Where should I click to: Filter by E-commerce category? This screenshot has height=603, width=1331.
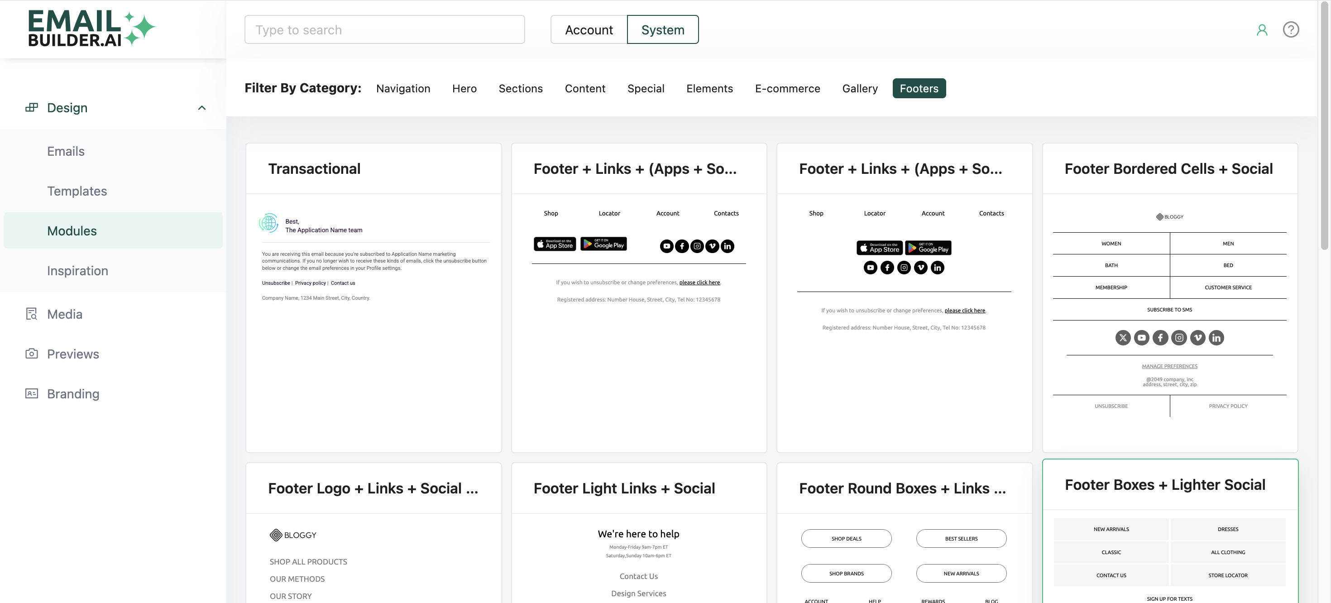click(x=787, y=88)
